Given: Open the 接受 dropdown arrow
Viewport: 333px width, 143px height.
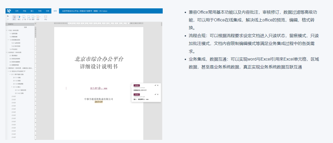Looking at the screenshot, I should [35, 17].
